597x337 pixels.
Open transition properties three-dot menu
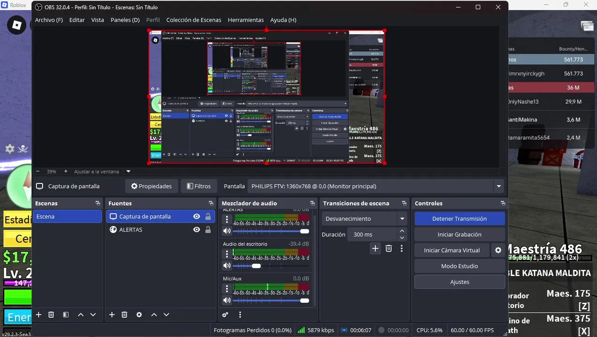(x=402, y=249)
